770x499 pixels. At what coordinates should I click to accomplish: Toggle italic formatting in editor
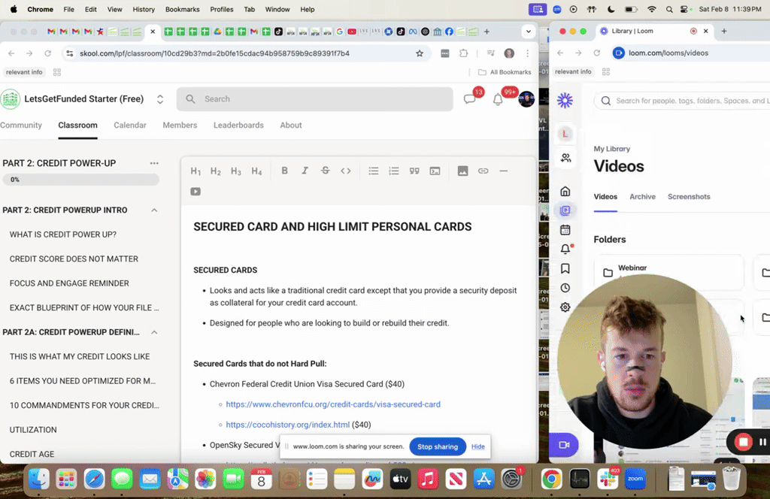tap(305, 171)
